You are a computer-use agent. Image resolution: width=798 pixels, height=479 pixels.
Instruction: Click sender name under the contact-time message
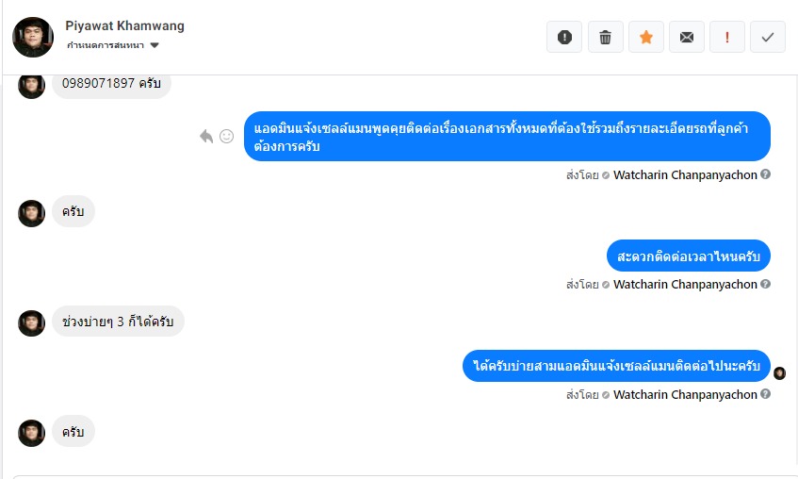click(685, 284)
